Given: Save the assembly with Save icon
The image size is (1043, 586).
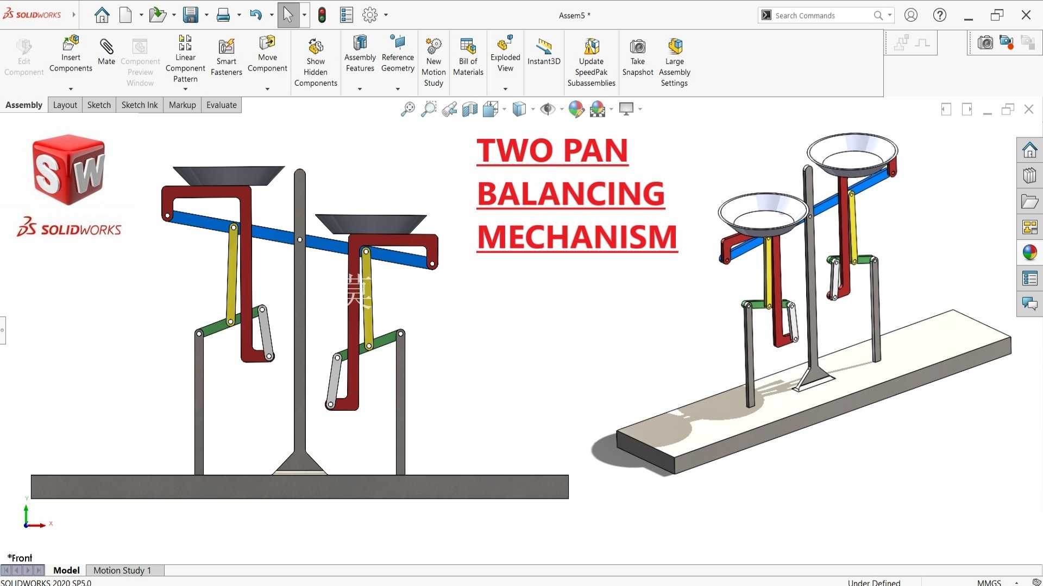Looking at the screenshot, I should (190, 15).
